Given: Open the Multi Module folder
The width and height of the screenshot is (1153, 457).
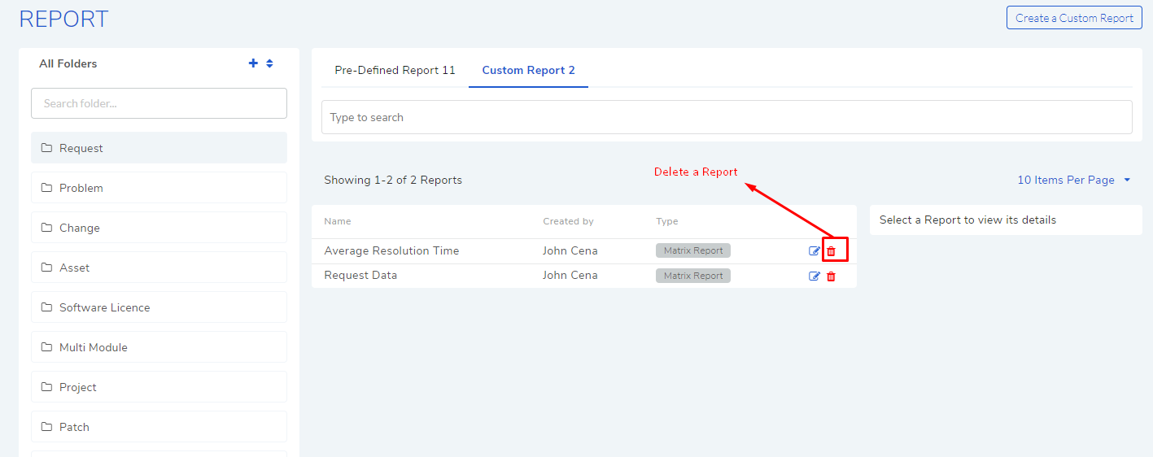Looking at the screenshot, I should pos(159,347).
